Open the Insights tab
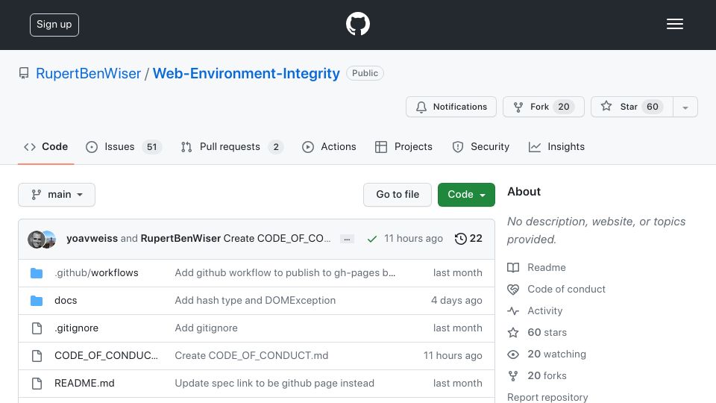Viewport: 716px width, 403px height. pos(556,147)
